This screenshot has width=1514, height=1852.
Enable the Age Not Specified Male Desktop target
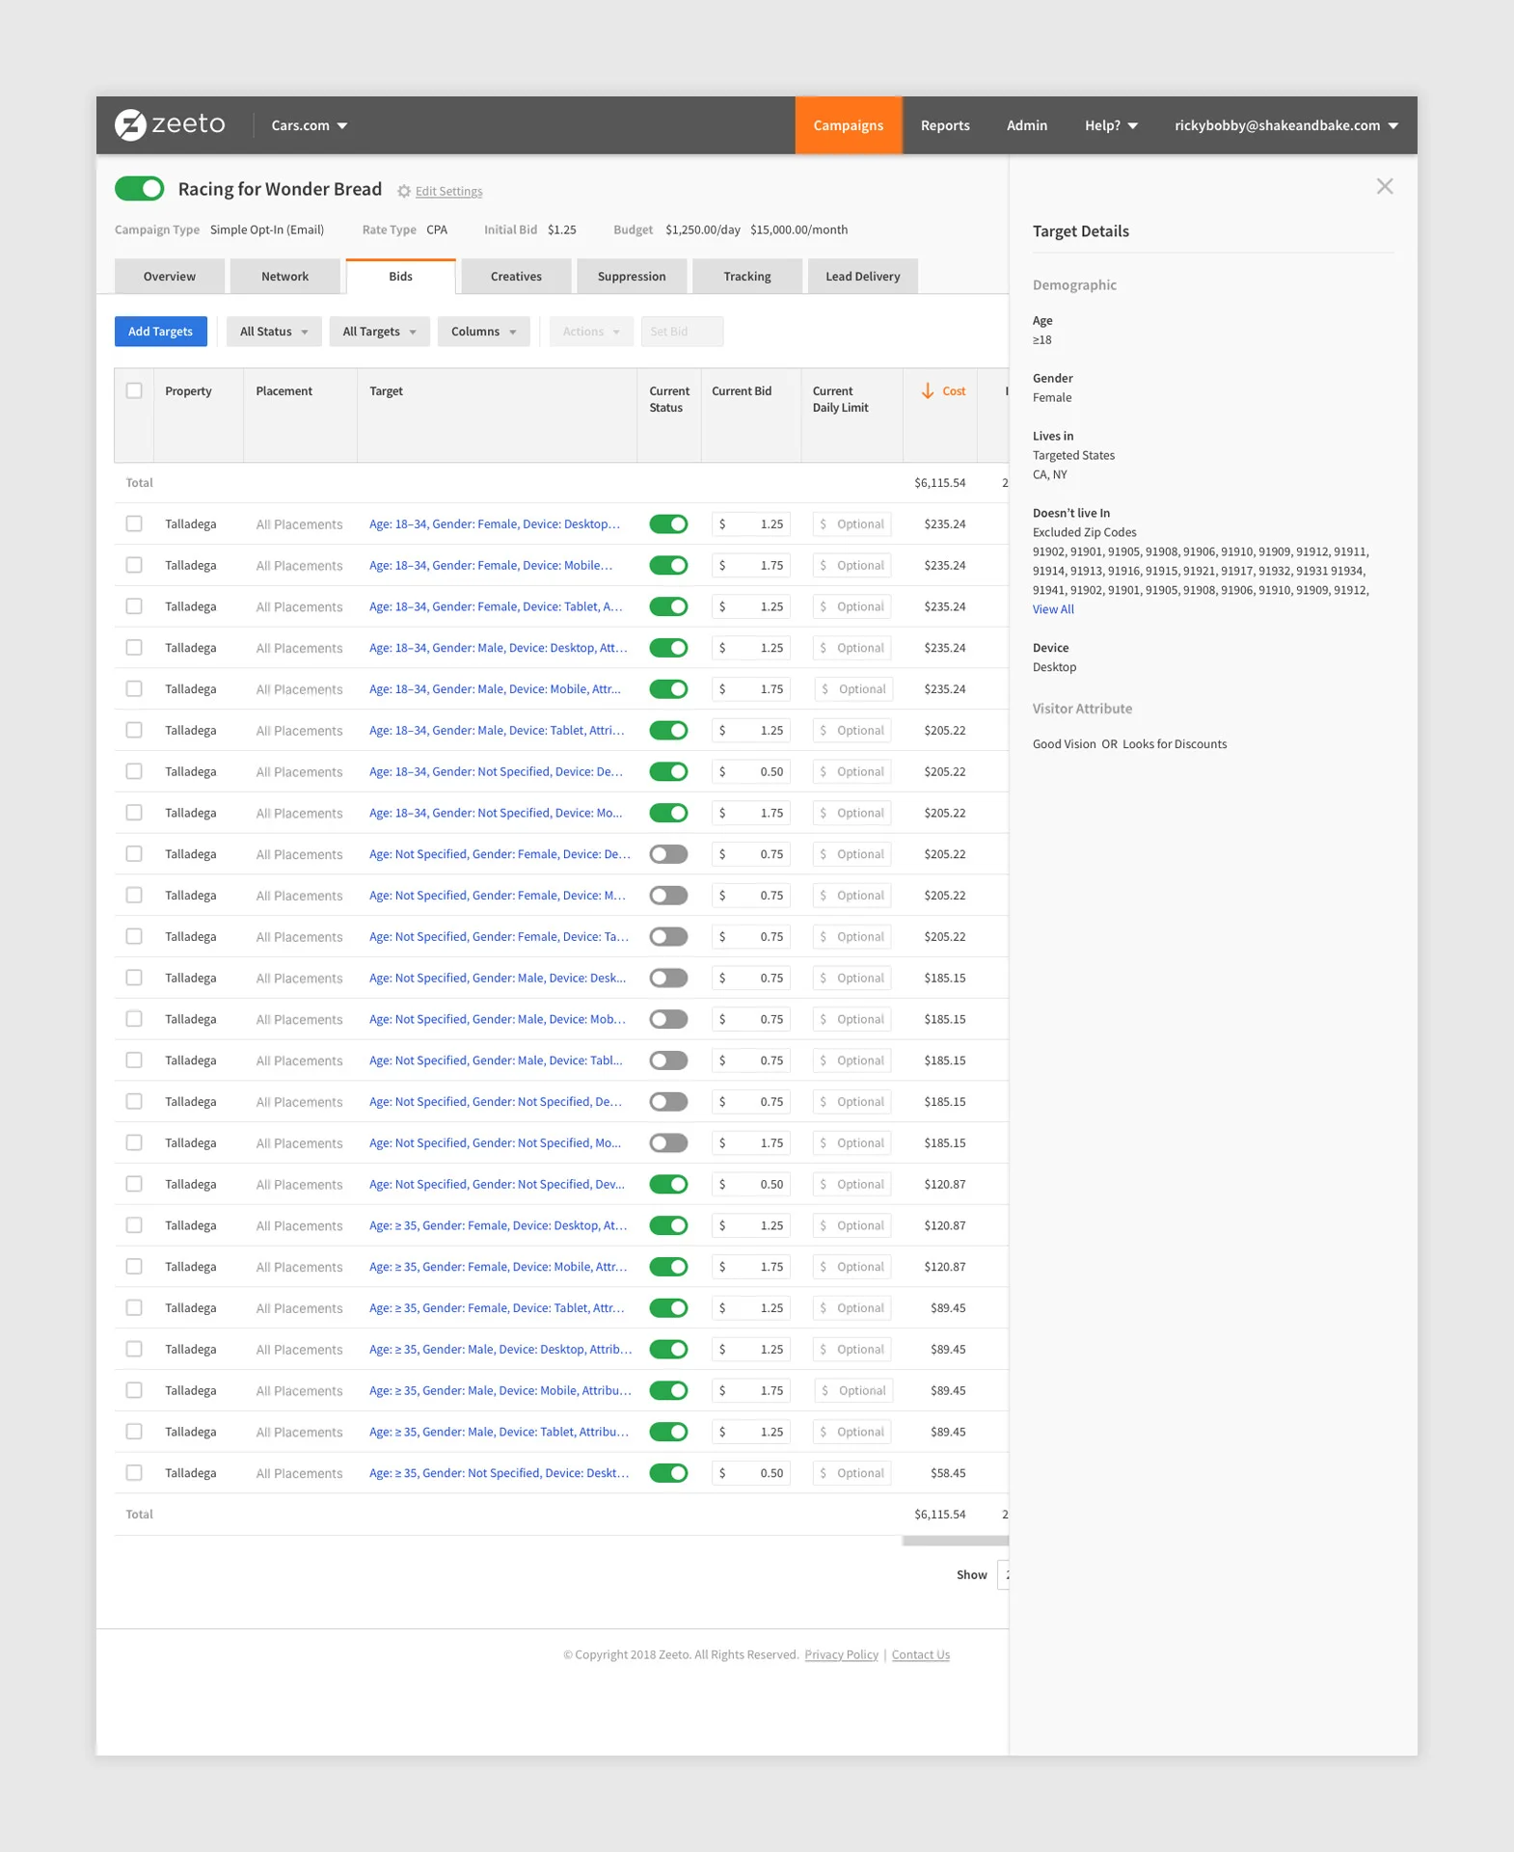click(x=668, y=978)
